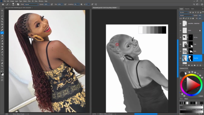Select the Frame tool
The height and width of the screenshot is (115, 204).
click(2, 24)
